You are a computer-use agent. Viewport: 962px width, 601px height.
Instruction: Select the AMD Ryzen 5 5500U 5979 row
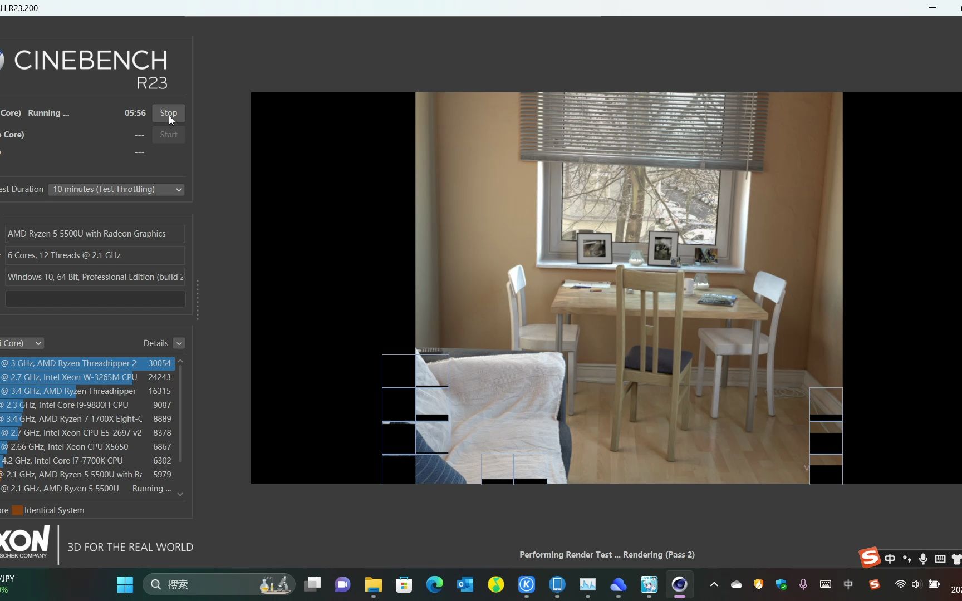[x=87, y=475]
